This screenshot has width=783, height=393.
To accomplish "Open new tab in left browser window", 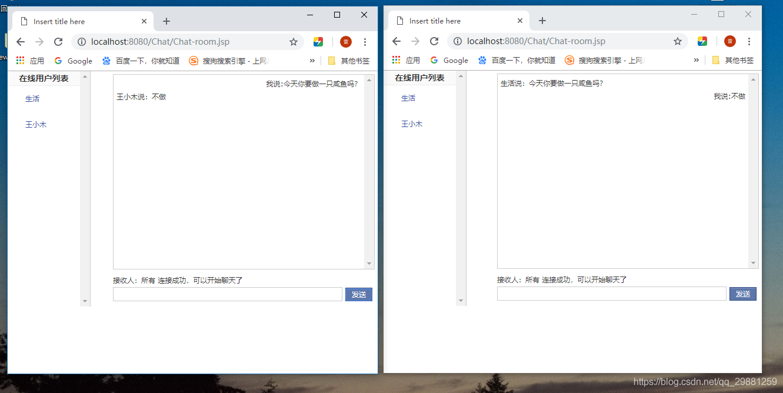I will 166,21.
